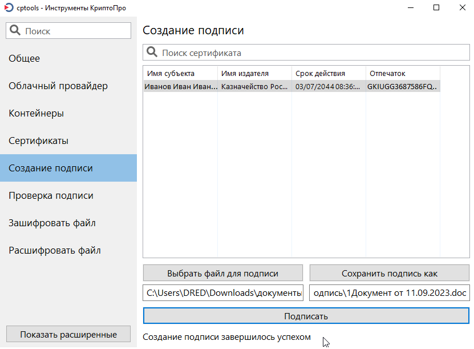Click the Выбрать файл для подписи button
The height and width of the screenshot is (349, 474).
tap(222, 273)
